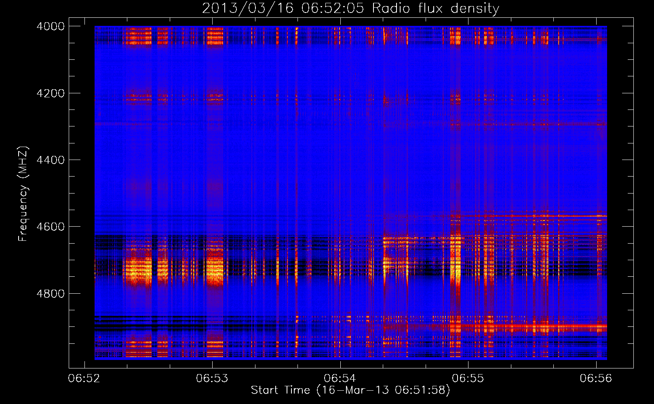Click the '4800' frequency axis label
654x404 pixels.
point(51,293)
